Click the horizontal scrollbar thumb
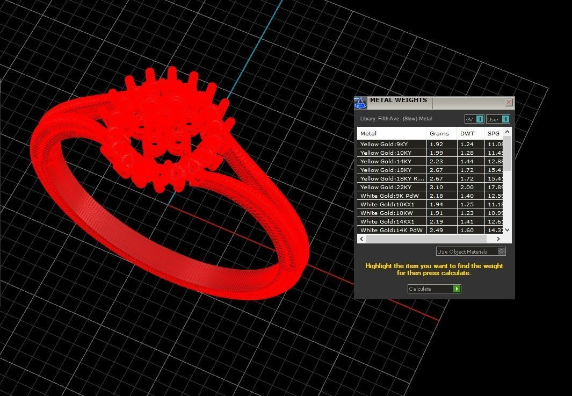 coord(426,239)
